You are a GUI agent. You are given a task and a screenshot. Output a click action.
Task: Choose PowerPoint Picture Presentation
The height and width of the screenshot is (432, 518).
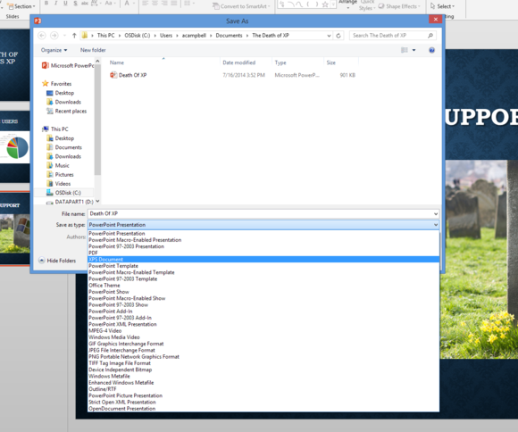click(263, 395)
